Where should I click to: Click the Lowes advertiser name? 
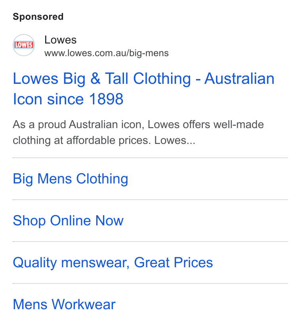tap(61, 40)
